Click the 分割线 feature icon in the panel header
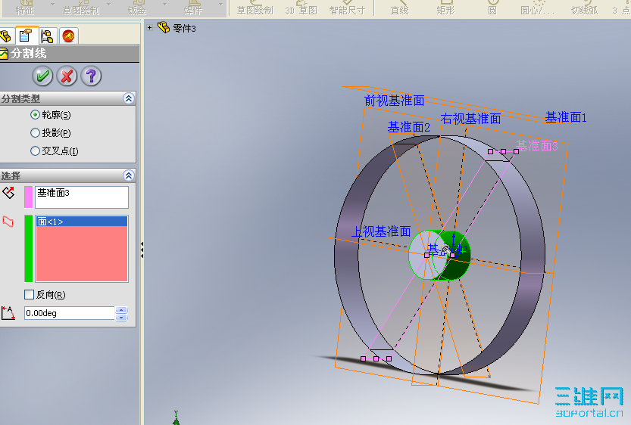This screenshot has width=631, height=425. [4, 54]
